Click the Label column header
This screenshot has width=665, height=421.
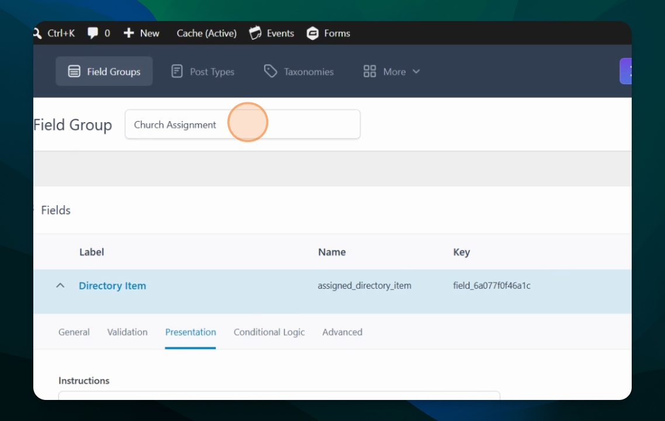point(92,252)
